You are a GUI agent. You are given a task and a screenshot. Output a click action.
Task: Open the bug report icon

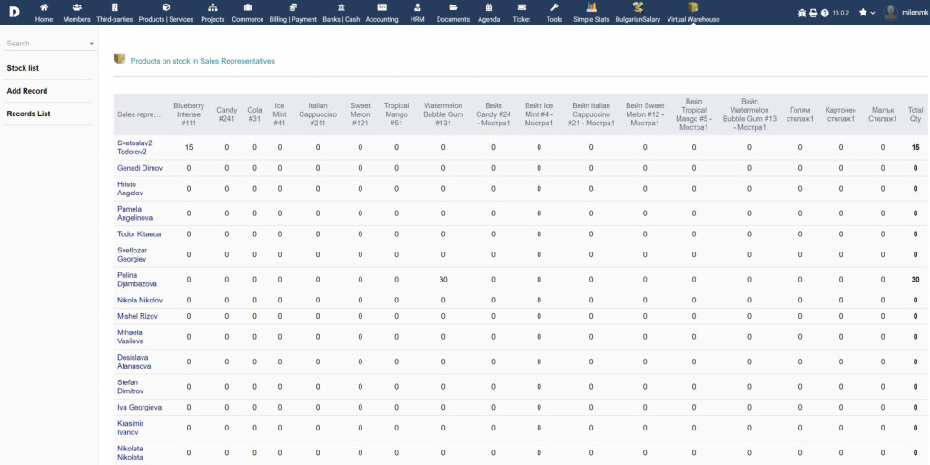(x=801, y=13)
